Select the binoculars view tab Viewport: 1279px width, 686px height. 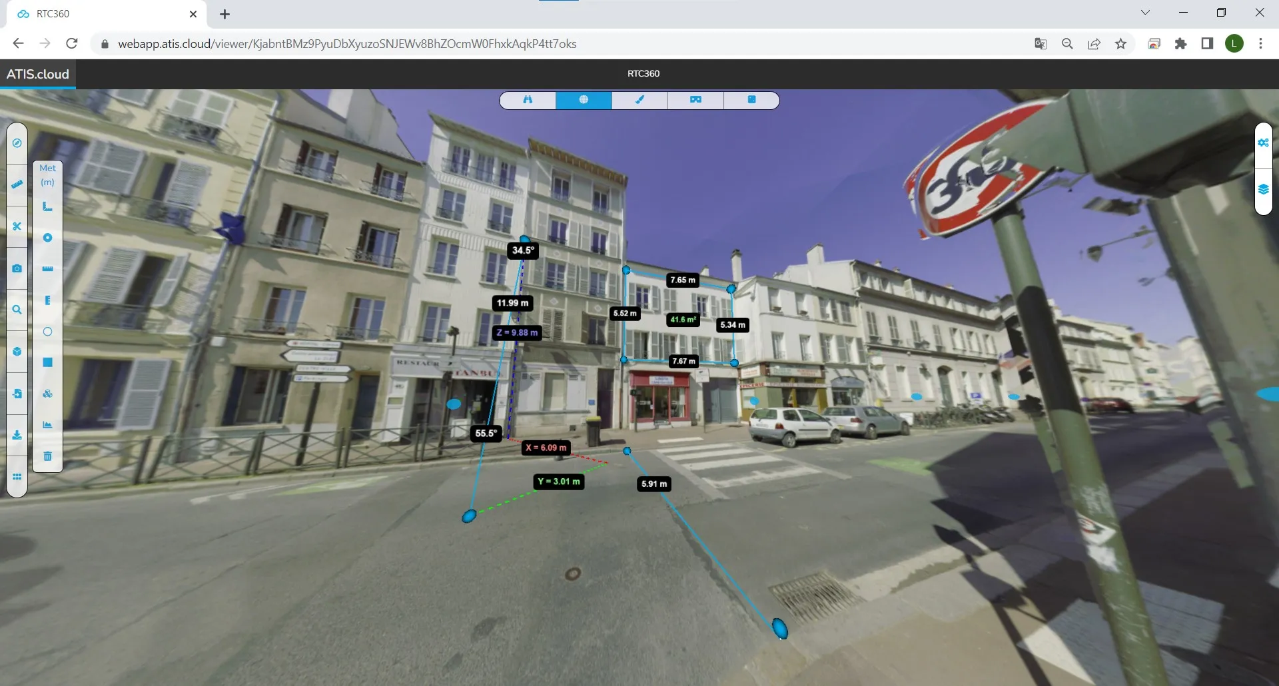[528, 100]
